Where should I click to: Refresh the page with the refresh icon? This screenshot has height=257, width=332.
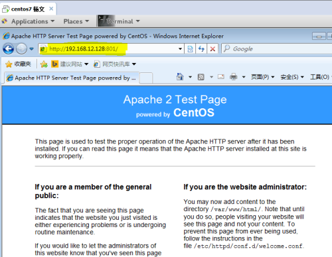(201, 48)
